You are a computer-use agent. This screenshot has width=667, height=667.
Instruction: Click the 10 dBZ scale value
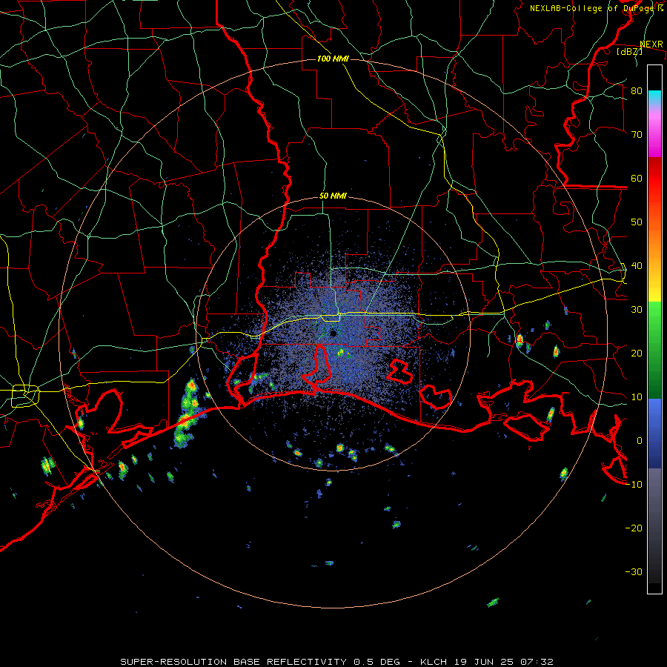(x=637, y=397)
